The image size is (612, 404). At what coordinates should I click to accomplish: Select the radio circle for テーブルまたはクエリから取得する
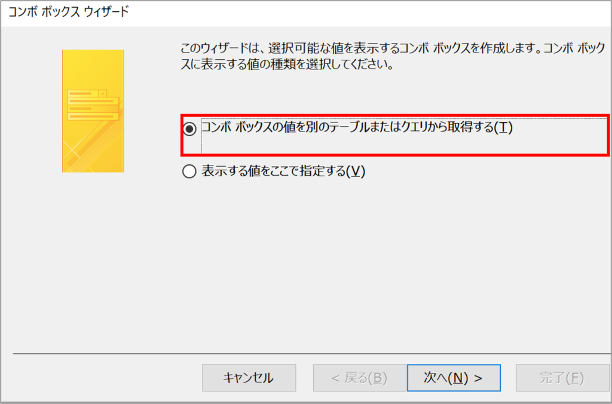point(189,129)
